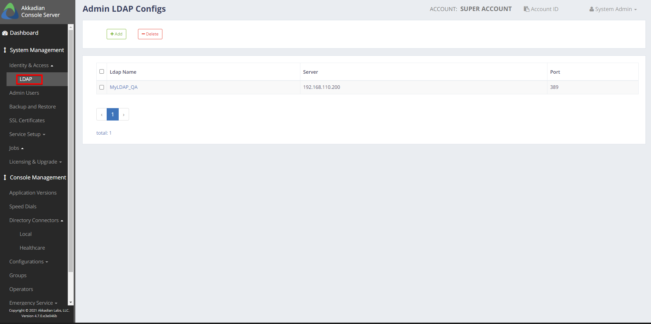Open Application Versions page
651x324 pixels.
point(33,193)
